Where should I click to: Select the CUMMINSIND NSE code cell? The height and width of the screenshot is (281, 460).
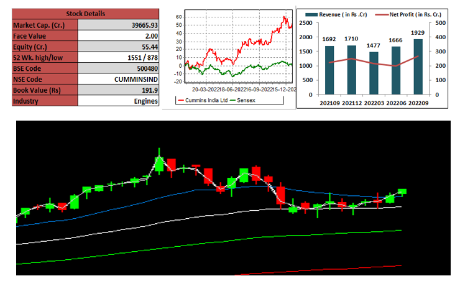pos(118,79)
